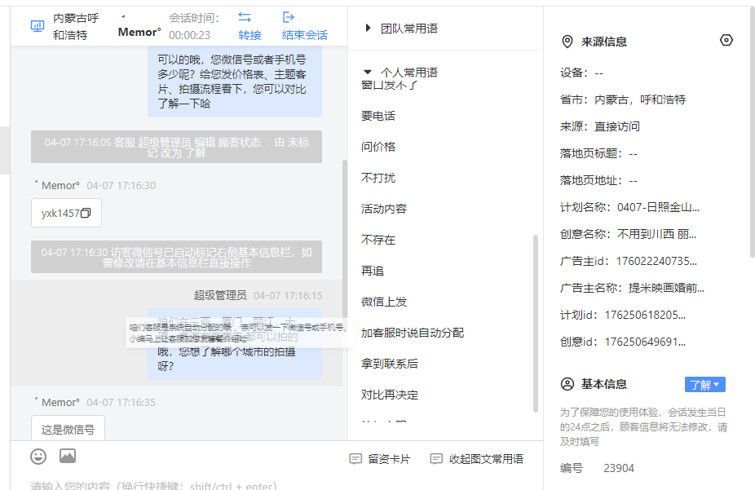Click the quick phrases list scrollbar

click(x=535, y=324)
